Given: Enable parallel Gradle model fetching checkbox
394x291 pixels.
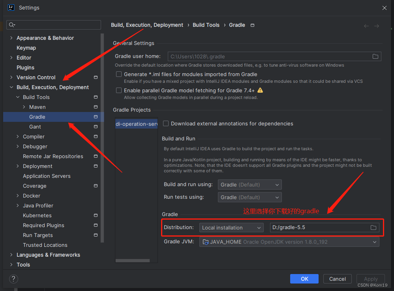Looking at the screenshot, I should (119, 90).
